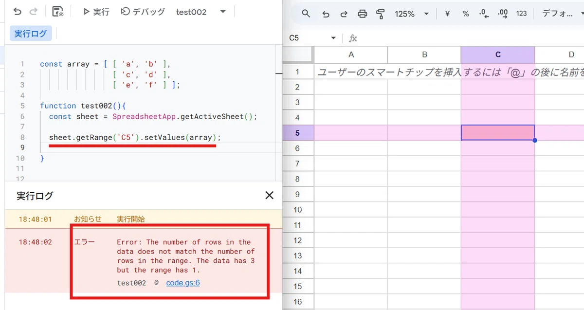The height and width of the screenshot is (310, 584).
Task: Open the code.gs:6 link
Action: click(x=182, y=282)
